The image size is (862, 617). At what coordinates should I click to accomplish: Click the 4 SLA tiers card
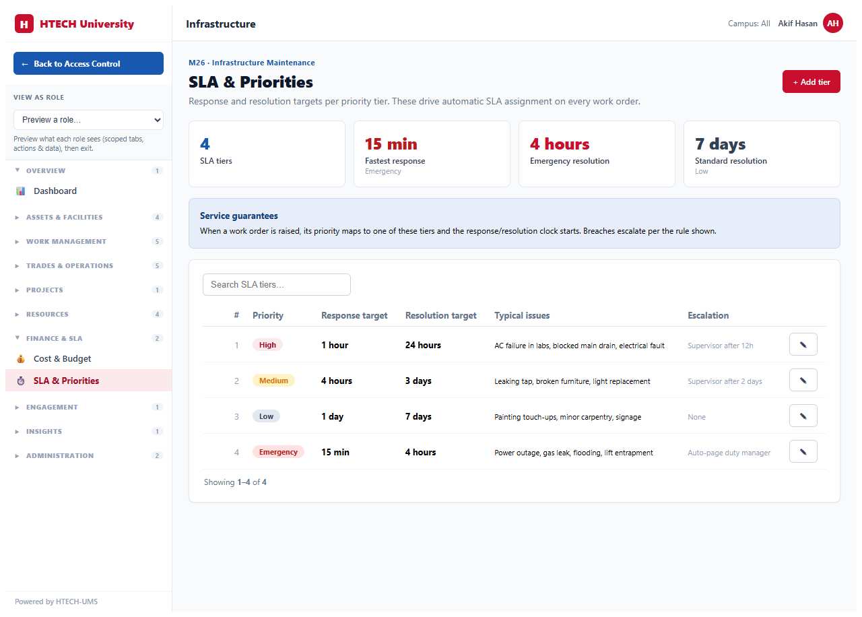coord(267,154)
